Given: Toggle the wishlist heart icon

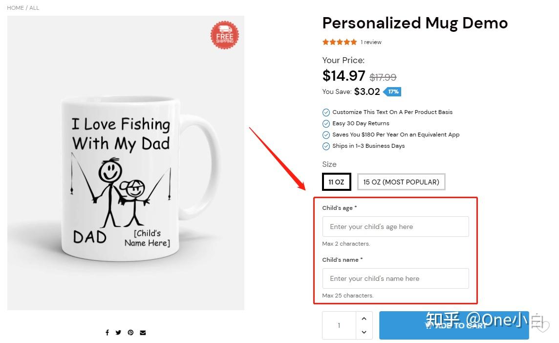Looking at the screenshot, I should pyautogui.click(x=543, y=326).
